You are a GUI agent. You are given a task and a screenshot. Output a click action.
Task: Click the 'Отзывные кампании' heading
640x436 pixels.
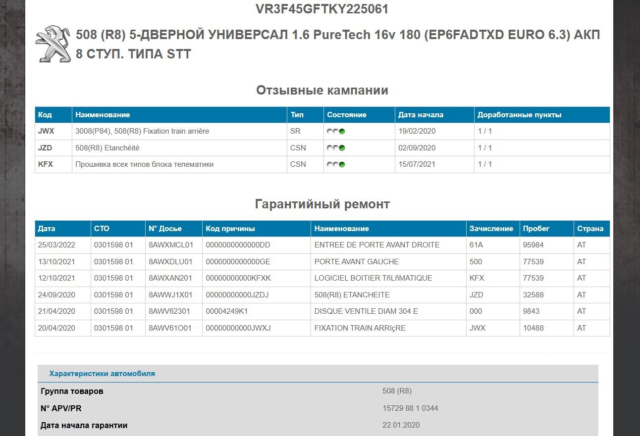[322, 90]
